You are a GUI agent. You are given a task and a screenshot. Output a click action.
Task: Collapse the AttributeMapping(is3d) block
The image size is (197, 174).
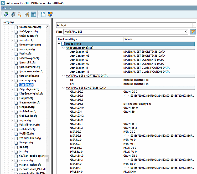63,48
